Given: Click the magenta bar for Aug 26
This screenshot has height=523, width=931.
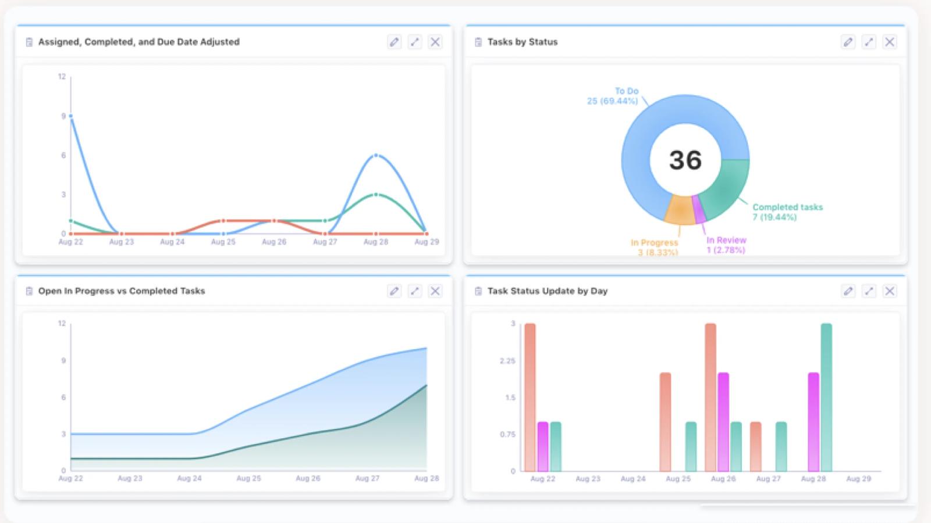Looking at the screenshot, I should (723, 422).
